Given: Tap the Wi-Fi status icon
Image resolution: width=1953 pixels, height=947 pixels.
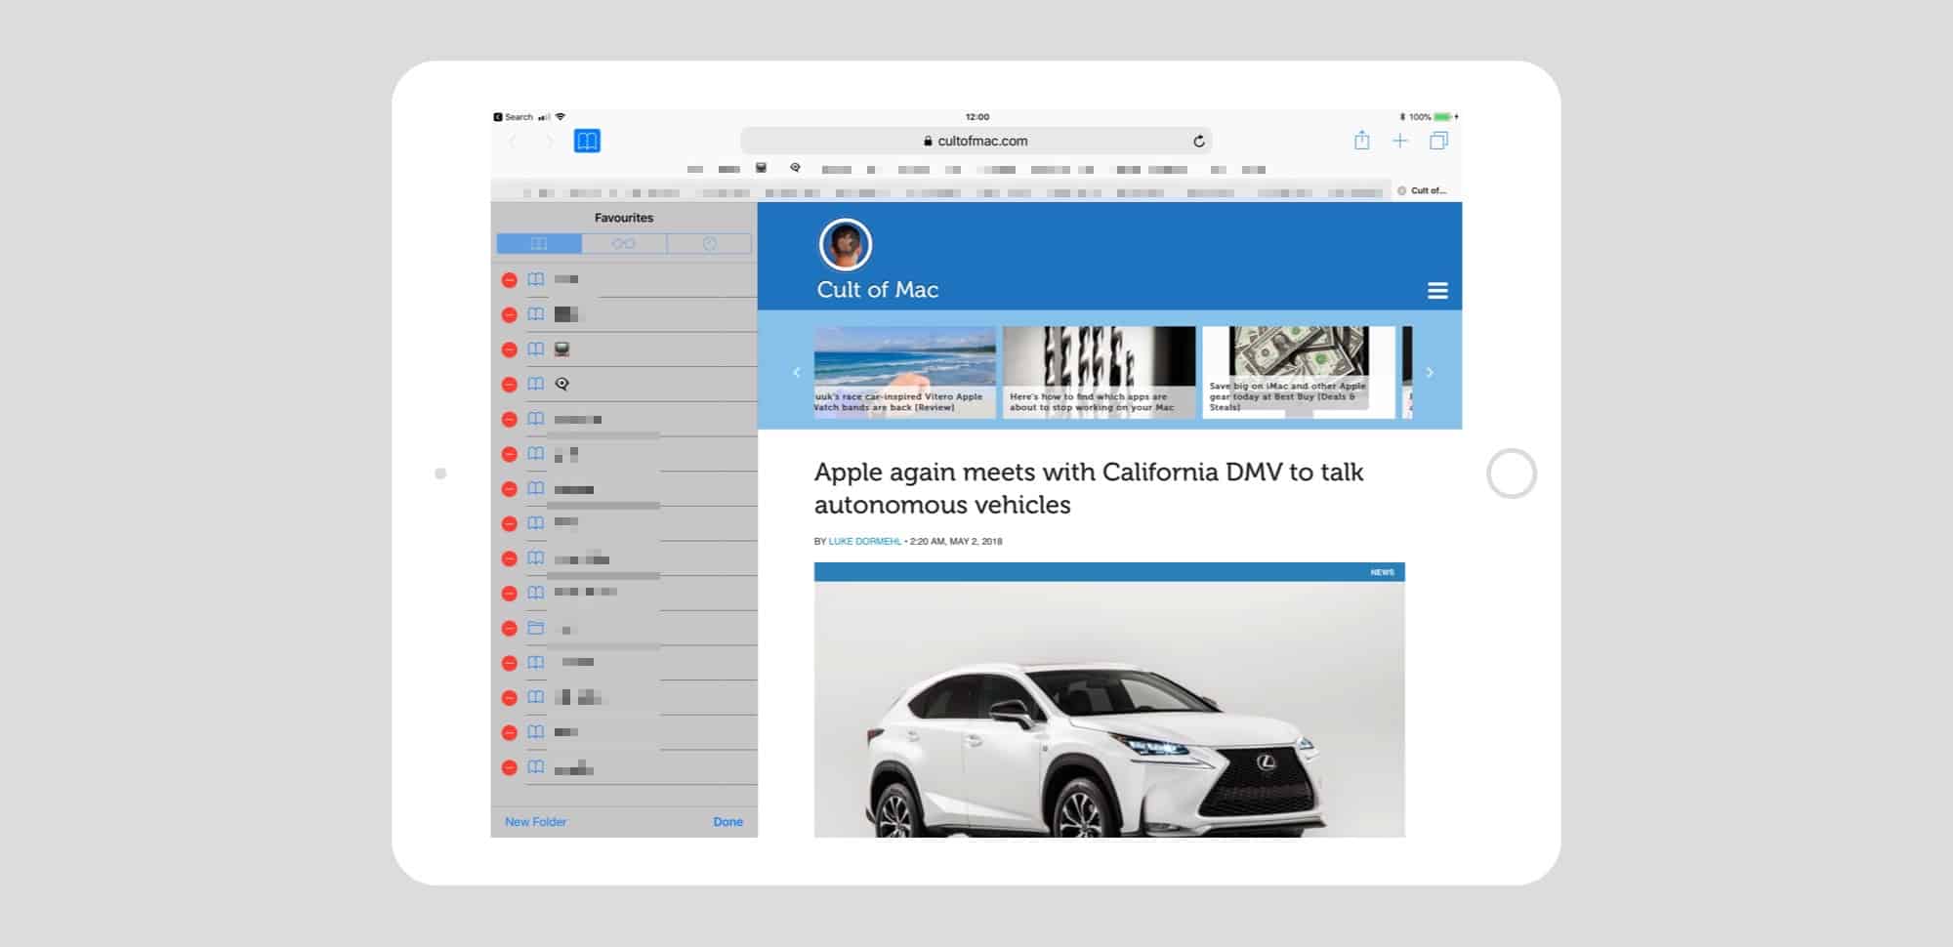Looking at the screenshot, I should click(x=561, y=117).
